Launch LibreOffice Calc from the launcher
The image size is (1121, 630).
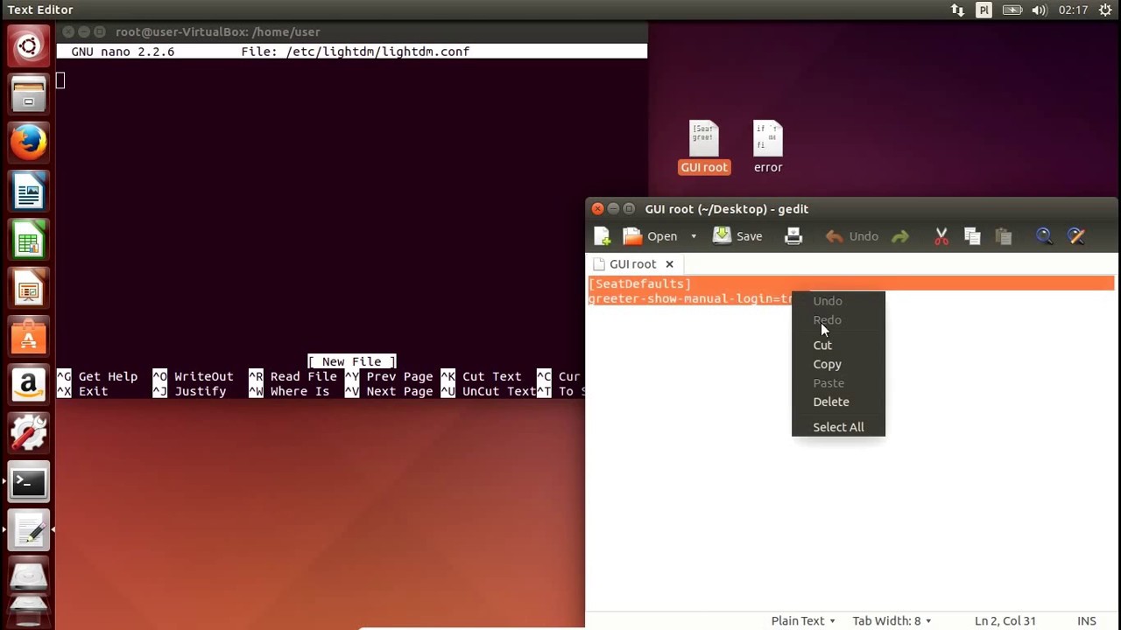pos(28,241)
